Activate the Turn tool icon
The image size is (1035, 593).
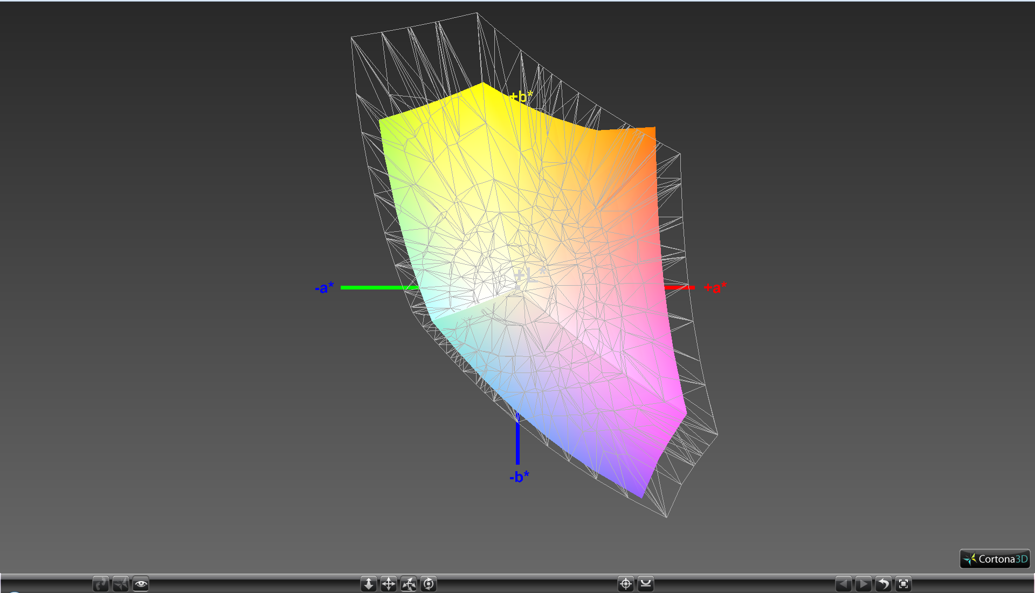[x=409, y=584]
